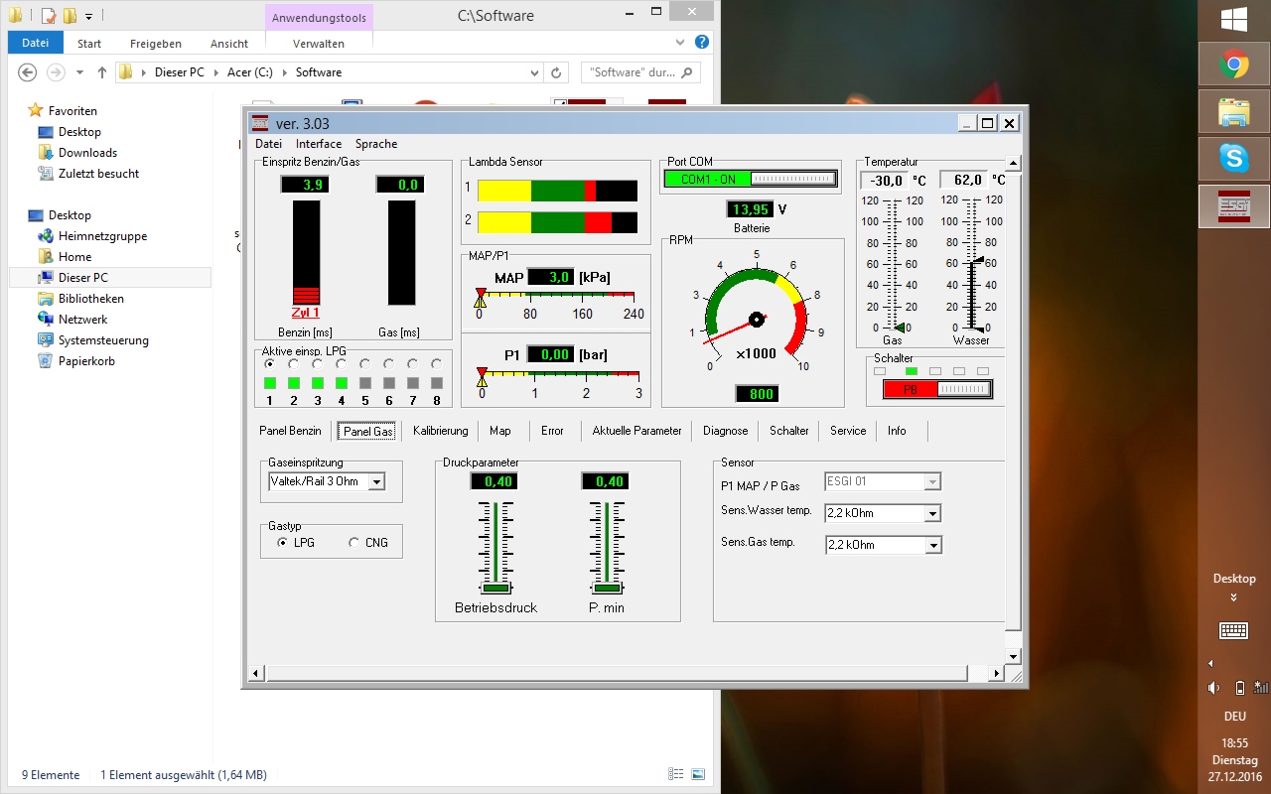This screenshot has width=1271, height=794.
Task: Open the on-screen keyboard icon
Action: (1234, 630)
